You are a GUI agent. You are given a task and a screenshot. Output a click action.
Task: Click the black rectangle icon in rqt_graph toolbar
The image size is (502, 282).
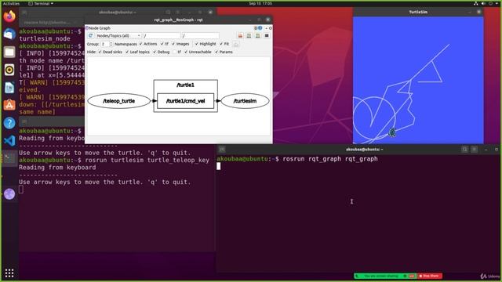[267, 36]
